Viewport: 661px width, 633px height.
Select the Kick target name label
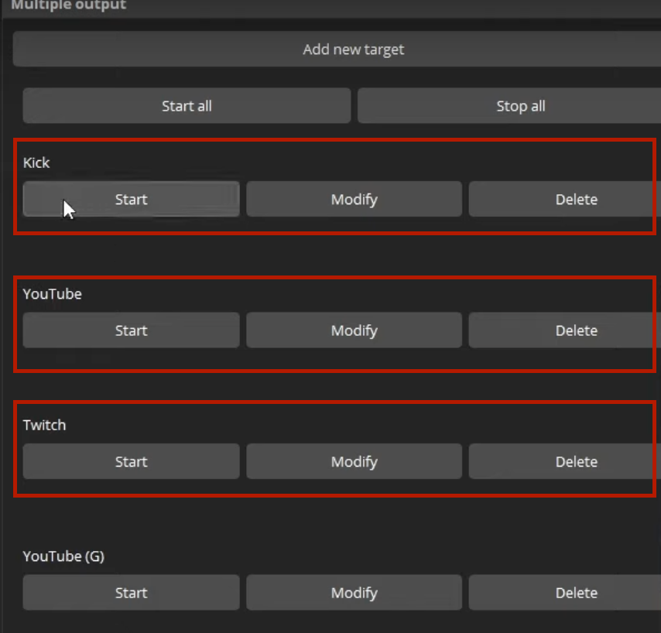pos(36,163)
